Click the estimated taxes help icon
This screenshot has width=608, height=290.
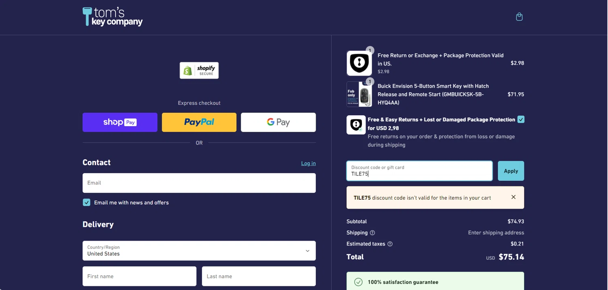[x=390, y=244]
